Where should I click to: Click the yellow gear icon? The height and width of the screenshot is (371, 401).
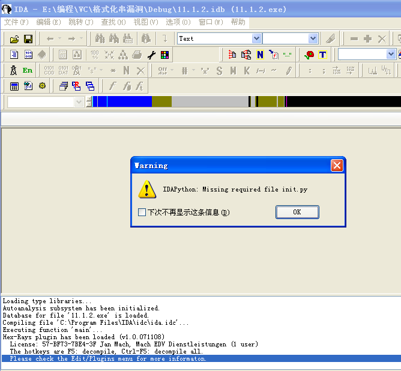point(42,86)
